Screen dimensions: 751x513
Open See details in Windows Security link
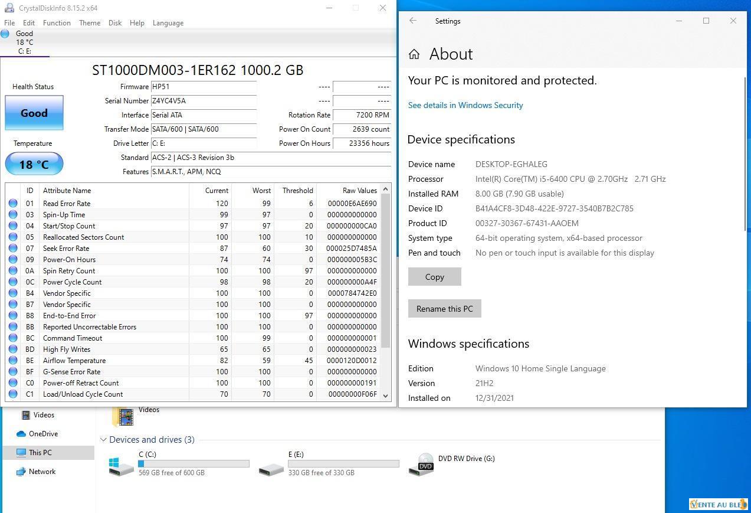[465, 105]
